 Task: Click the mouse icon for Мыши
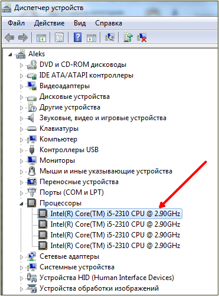pos(32,171)
